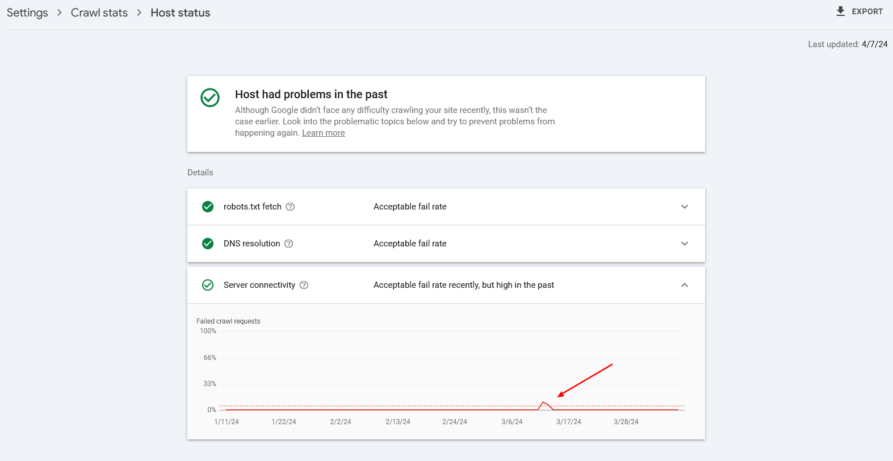Collapse the Server connectivity section

click(684, 285)
